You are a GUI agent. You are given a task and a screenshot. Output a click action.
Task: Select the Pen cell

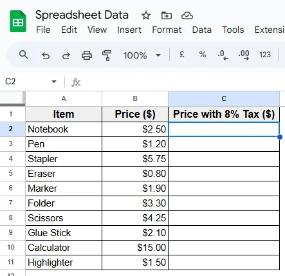pos(64,144)
